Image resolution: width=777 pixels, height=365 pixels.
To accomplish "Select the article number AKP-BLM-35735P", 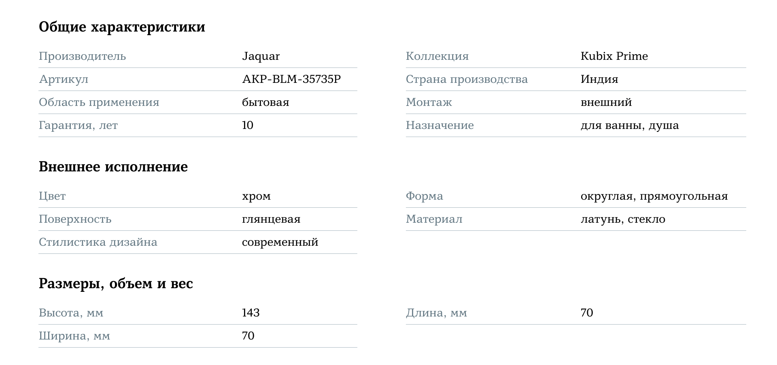I will coord(291,79).
